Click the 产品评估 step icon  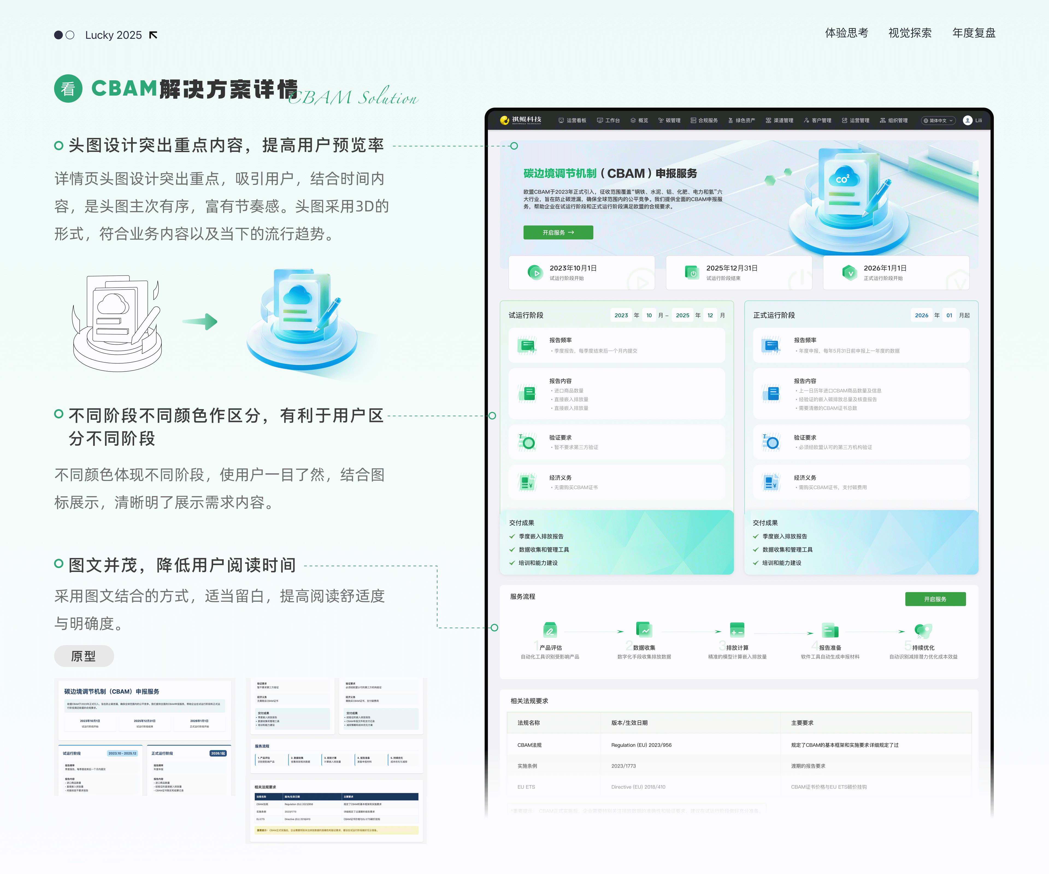[550, 630]
